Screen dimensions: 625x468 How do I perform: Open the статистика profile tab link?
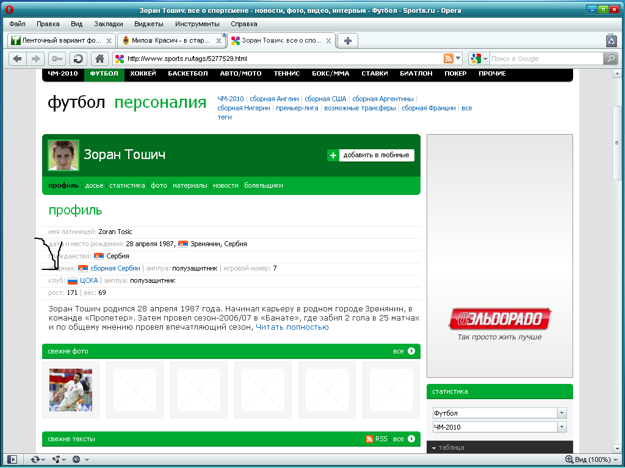(127, 185)
